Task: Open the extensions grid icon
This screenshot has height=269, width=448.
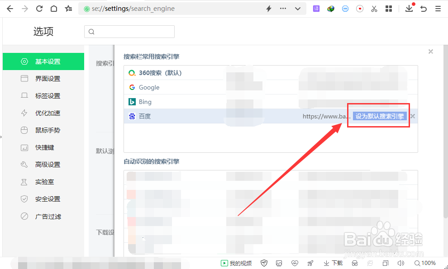Action: click(x=389, y=9)
